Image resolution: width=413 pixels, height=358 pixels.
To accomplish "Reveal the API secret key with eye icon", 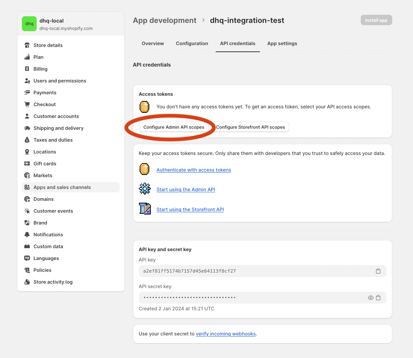I will tap(371, 298).
